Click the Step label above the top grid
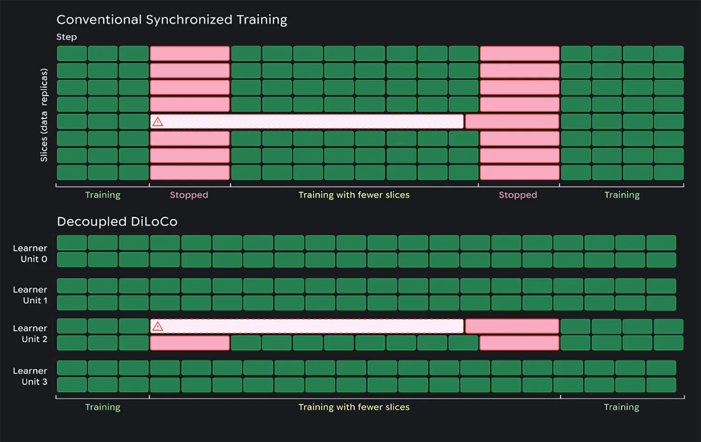The height and width of the screenshot is (442, 701). tap(66, 37)
